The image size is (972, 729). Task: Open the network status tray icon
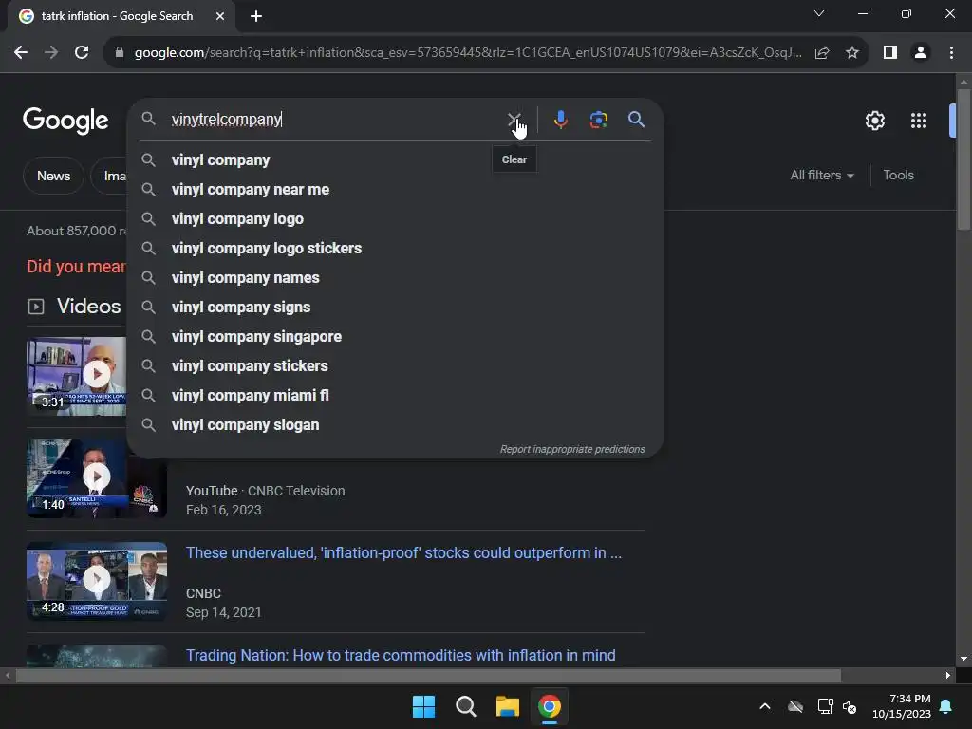pyautogui.click(x=825, y=706)
